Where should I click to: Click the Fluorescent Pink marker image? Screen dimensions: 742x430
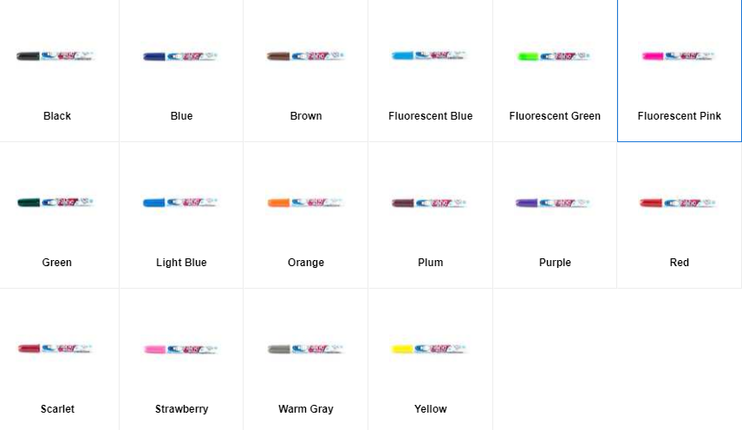point(679,56)
